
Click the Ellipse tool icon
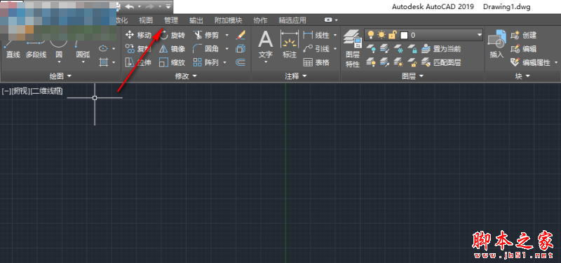tap(103, 48)
